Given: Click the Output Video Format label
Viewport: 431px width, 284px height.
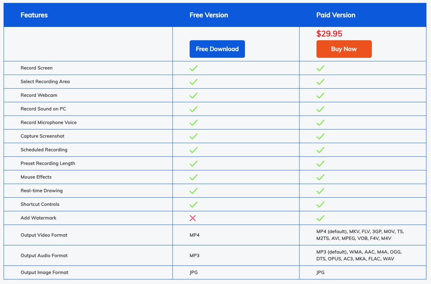Looking at the screenshot, I should (x=44, y=235).
